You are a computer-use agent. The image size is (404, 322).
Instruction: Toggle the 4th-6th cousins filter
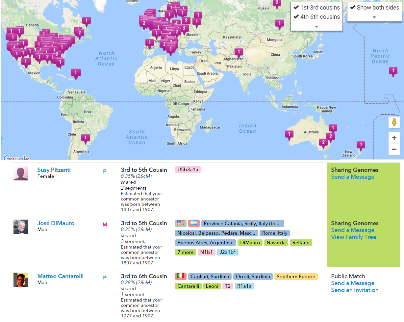pyautogui.click(x=316, y=17)
